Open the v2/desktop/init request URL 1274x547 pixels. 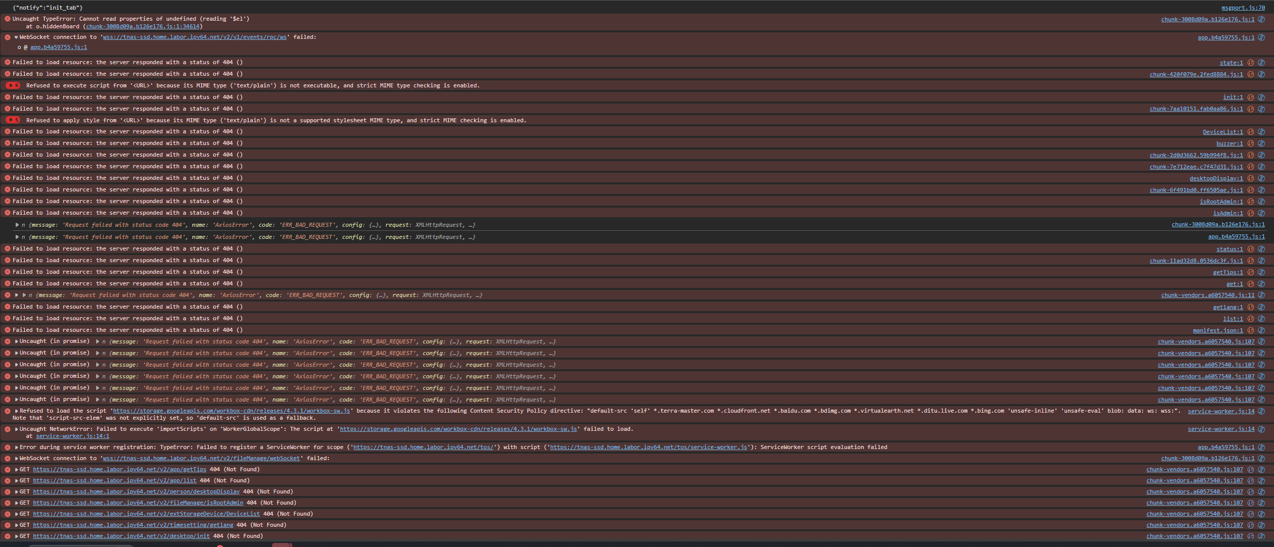(121, 536)
